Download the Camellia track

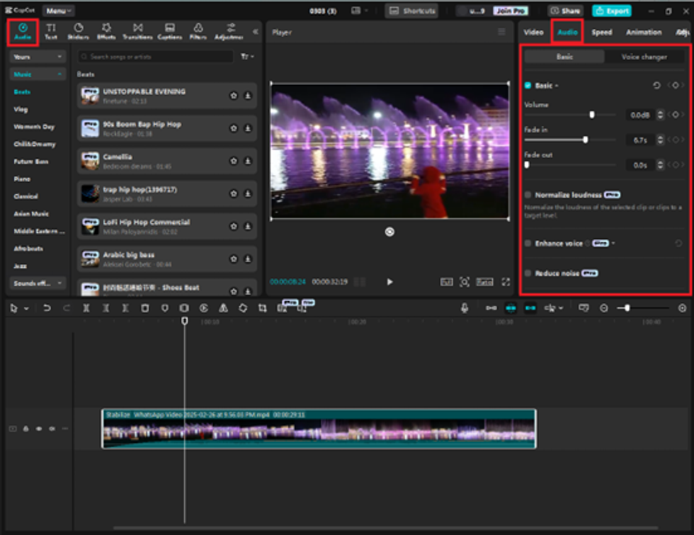pos(248,161)
